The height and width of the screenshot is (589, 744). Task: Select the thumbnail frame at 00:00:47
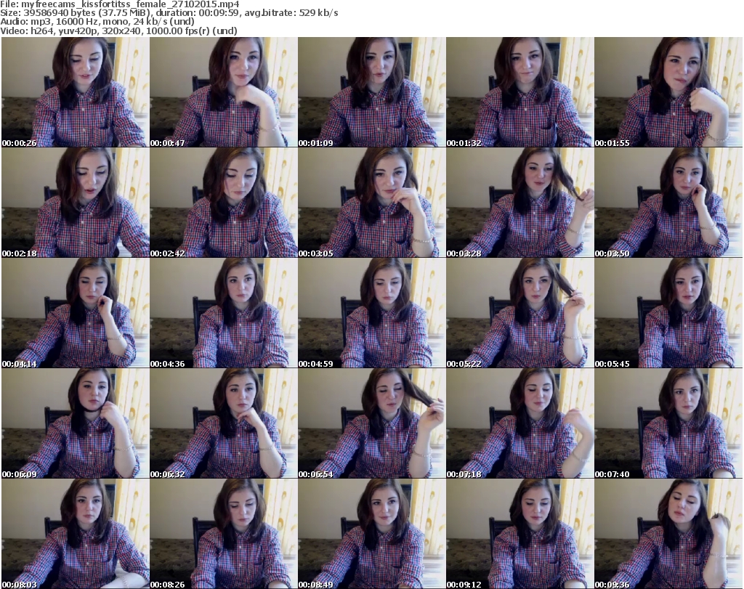(224, 92)
